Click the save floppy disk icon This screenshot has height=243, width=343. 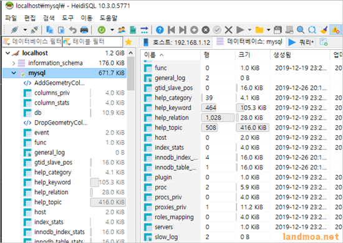click(x=278, y=30)
